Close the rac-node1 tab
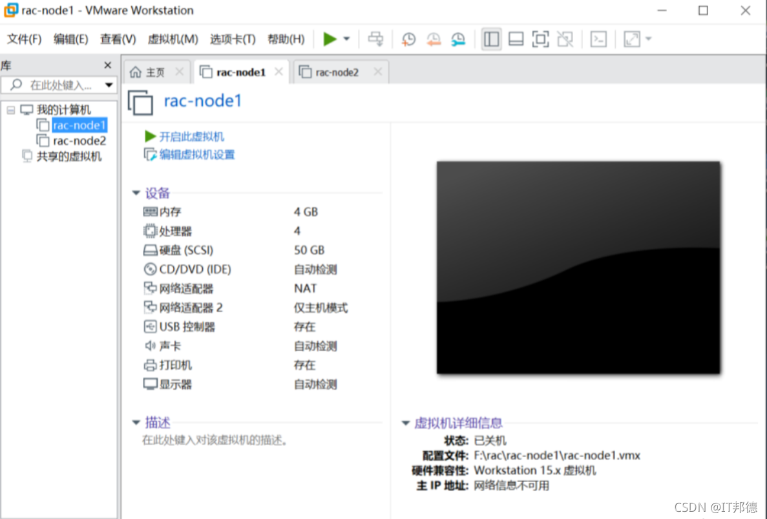767x519 pixels. tap(278, 72)
